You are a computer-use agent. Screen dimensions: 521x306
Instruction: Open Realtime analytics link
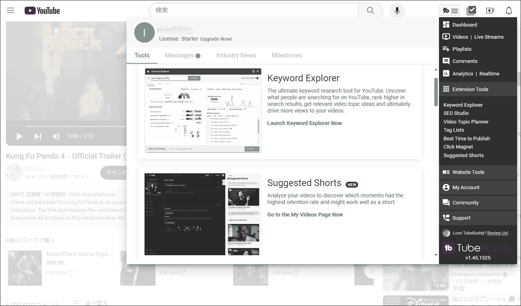coord(489,73)
